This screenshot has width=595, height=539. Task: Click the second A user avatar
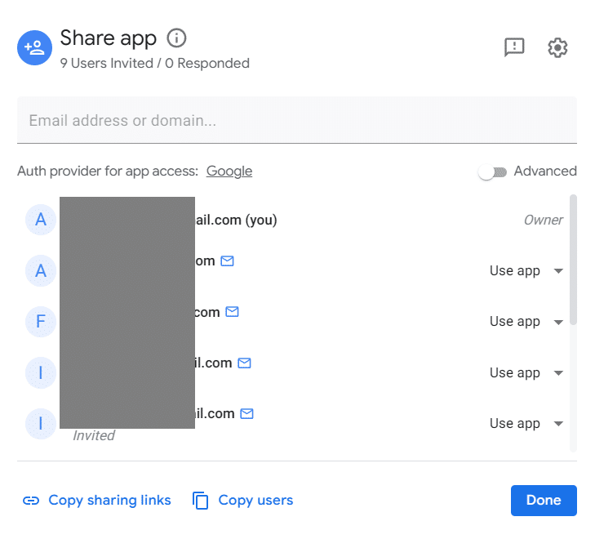pyautogui.click(x=41, y=270)
